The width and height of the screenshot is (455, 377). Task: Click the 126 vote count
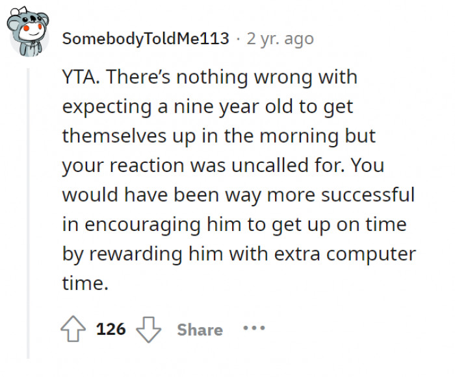point(110,329)
